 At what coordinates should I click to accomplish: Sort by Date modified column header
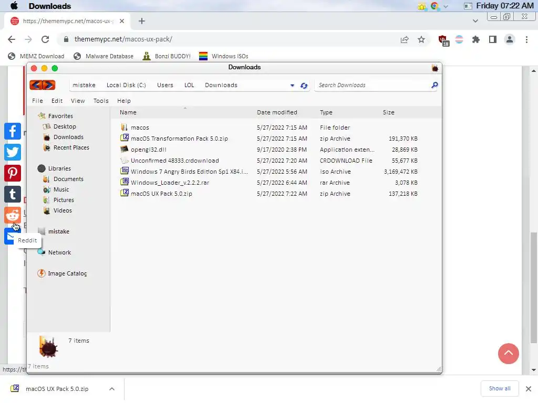coord(277,112)
